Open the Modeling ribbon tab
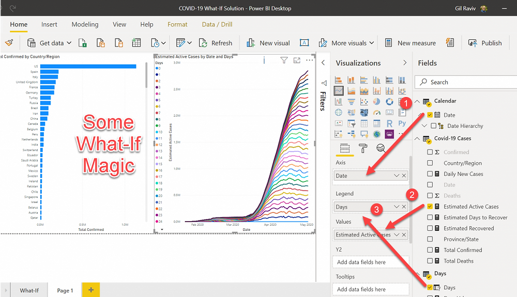Viewport: 517px width, 297px height. (85, 24)
